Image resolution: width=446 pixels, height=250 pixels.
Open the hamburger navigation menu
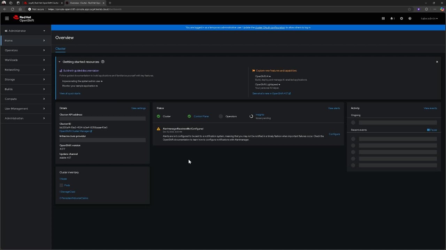click(7, 18)
